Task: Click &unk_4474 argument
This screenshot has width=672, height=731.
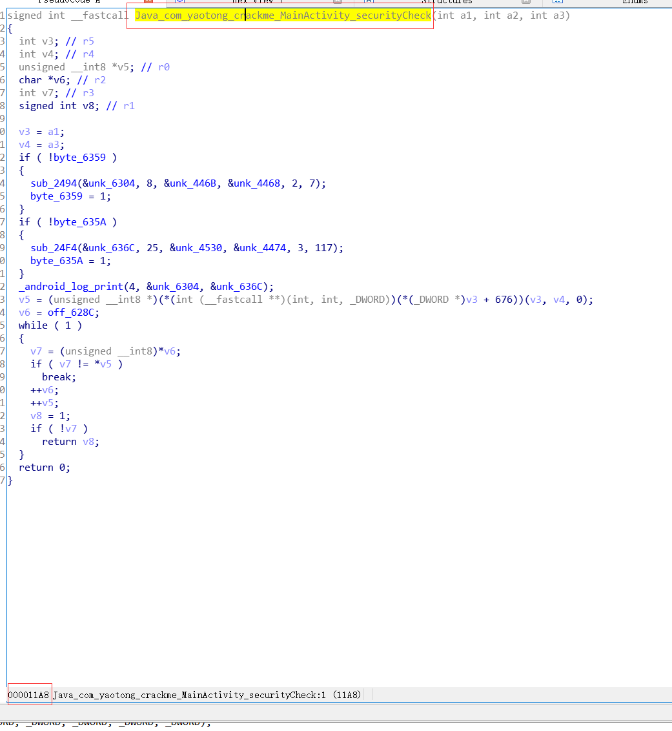Action: [260, 248]
